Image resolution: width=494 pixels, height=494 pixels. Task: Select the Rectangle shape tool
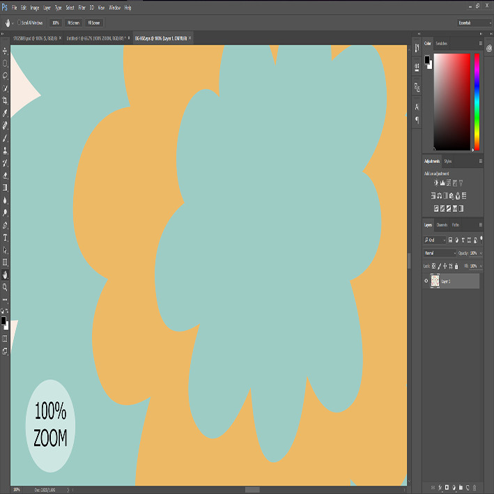pos(5,262)
